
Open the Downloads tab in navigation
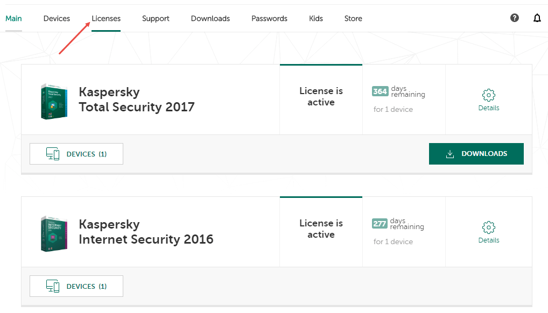pyautogui.click(x=210, y=18)
